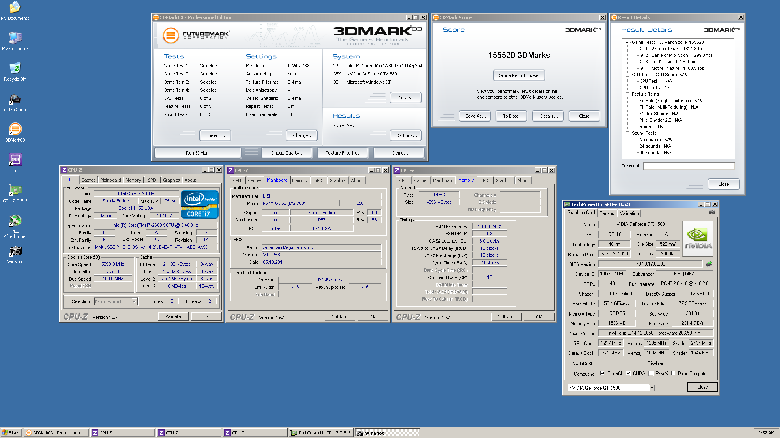Viewport: 780px width, 438px height.
Task: Click Close button in GPU-Z window
Action: pyautogui.click(x=702, y=387)
